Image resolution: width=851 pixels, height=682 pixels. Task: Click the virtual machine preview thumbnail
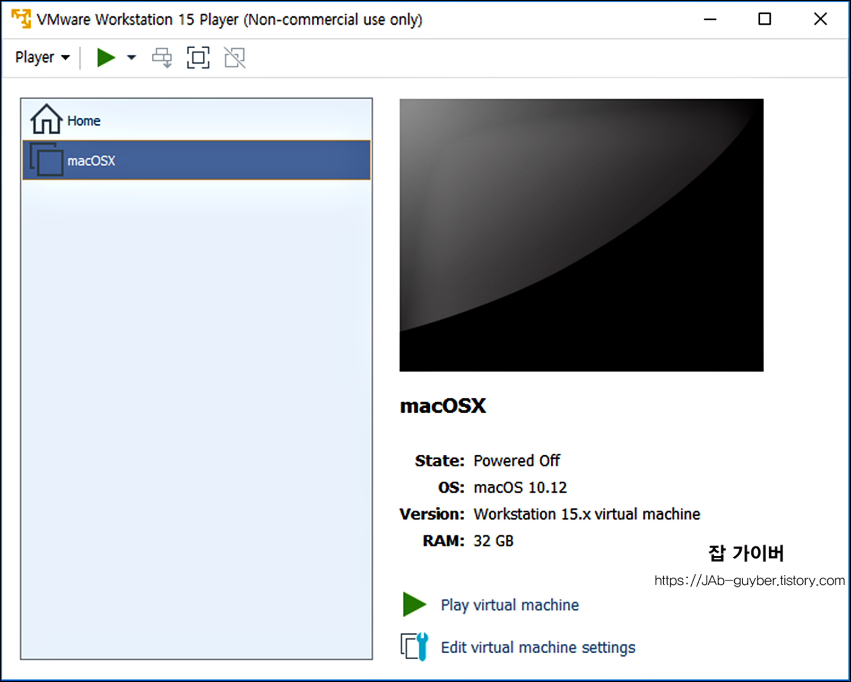(x=581, y=235)
